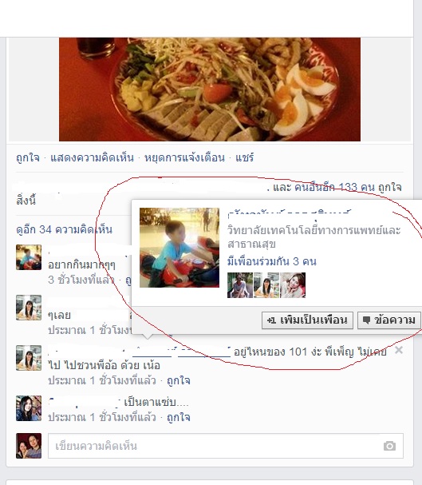The width and height of the screenshot is (422, 485).
Task: Open คนอื่นอีก 133 คน likes list
Action: (x=334, y=187)
